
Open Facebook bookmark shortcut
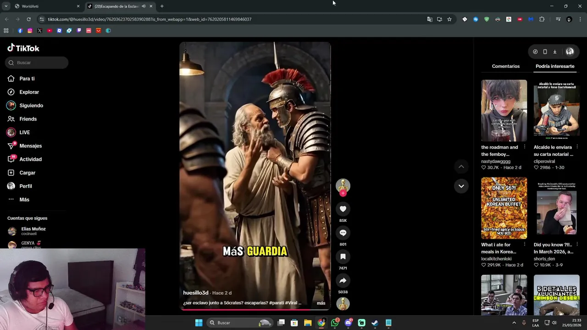click(x=20, y=31)
